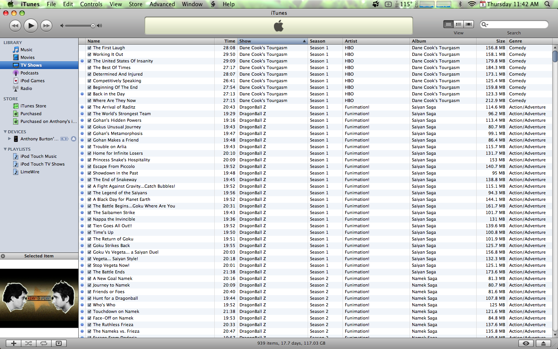This screenshot has width=558, height=349.
Task: Expand Anthony Burton's device tree
Action: point(10,138)
